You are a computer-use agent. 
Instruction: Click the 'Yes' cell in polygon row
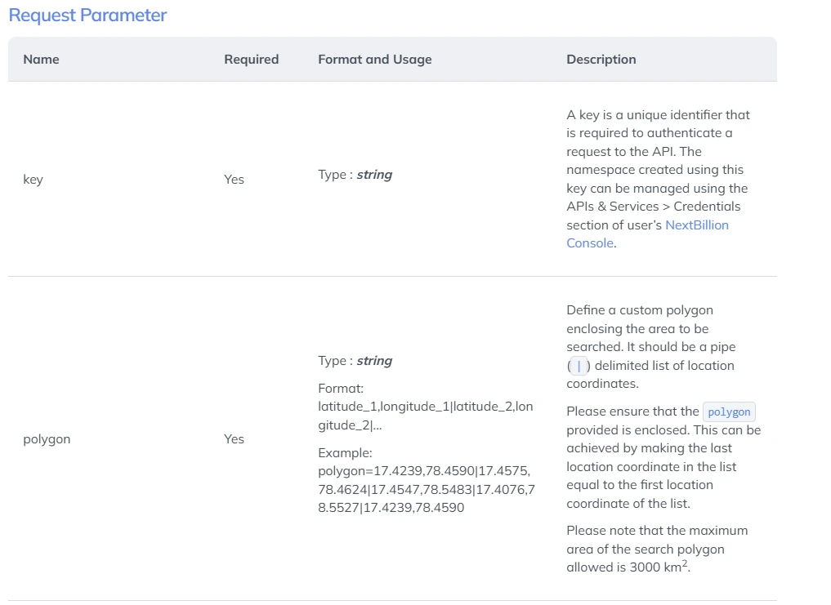(x=234, y=439)
